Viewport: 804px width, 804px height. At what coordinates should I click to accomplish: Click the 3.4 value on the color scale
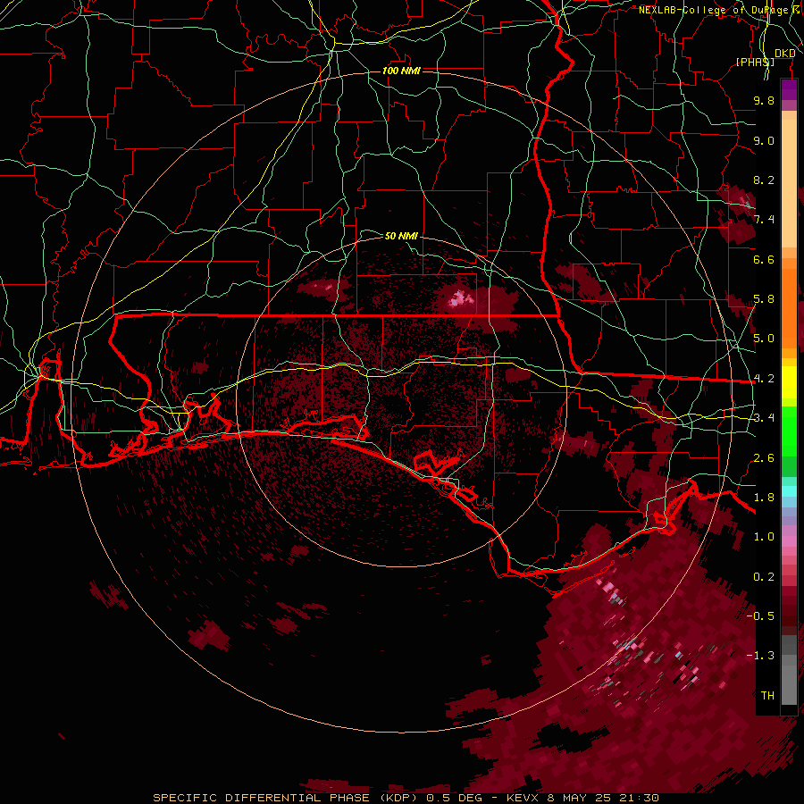(x=764, y=418)
